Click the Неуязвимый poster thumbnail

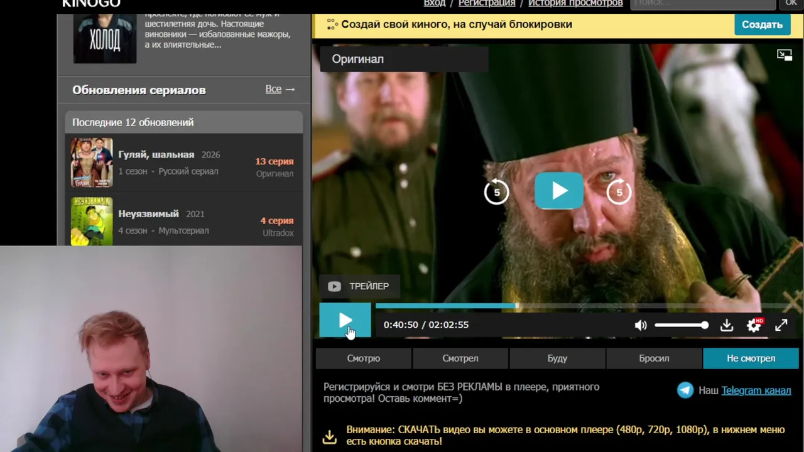[x=92, y=221]
